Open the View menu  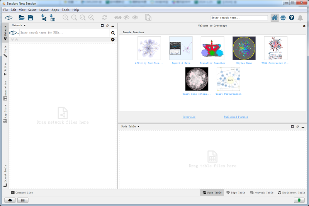point(22,10)
